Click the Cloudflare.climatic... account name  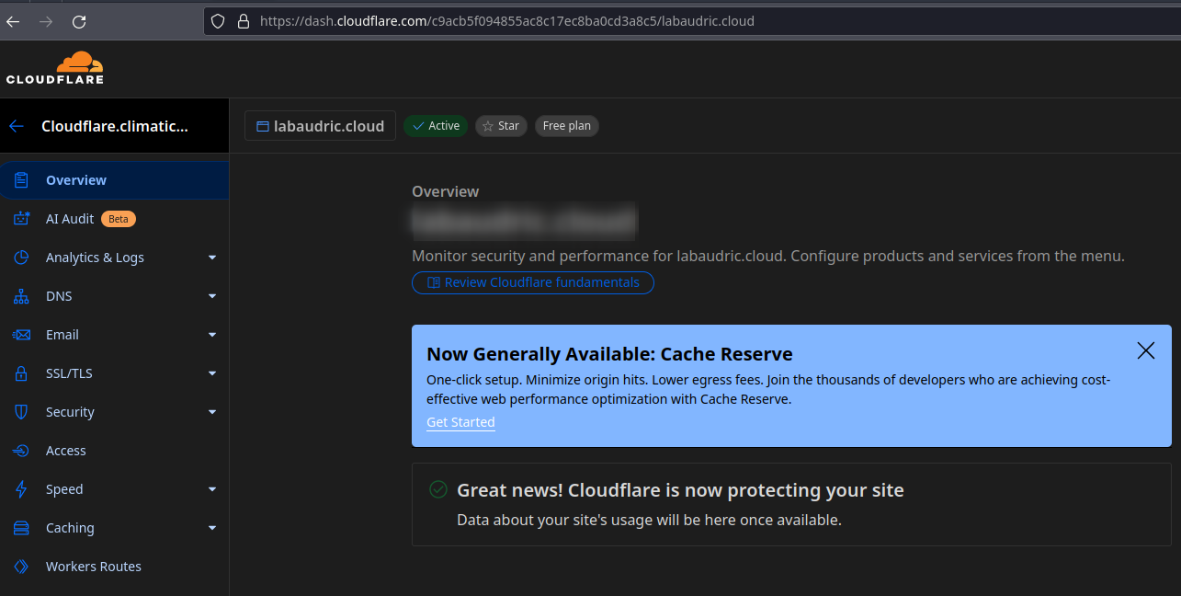[115, 126]
